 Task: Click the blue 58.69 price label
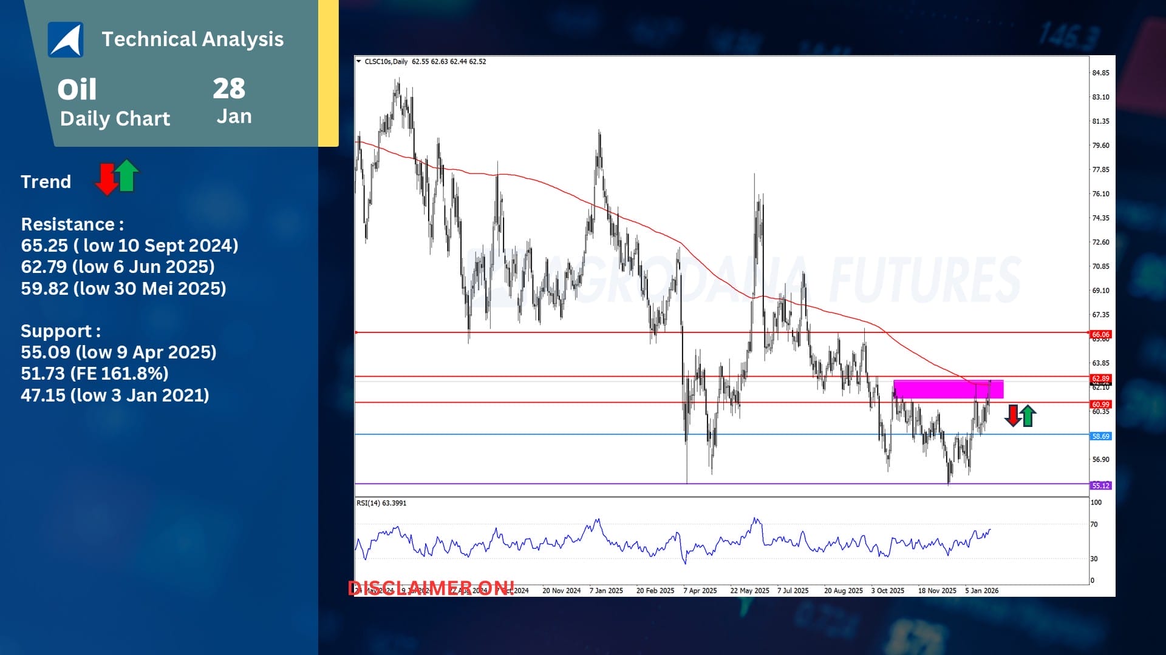[1100, 436]
